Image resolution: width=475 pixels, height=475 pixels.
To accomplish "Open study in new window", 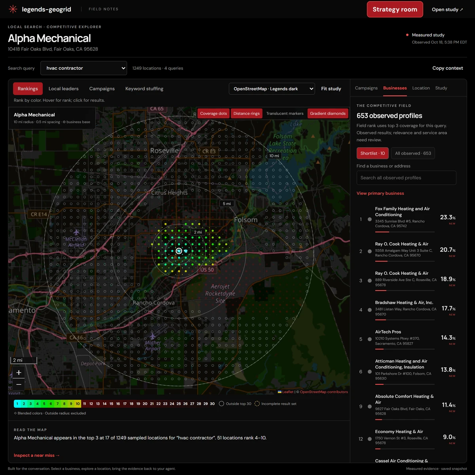I will [x=447, y=9].
